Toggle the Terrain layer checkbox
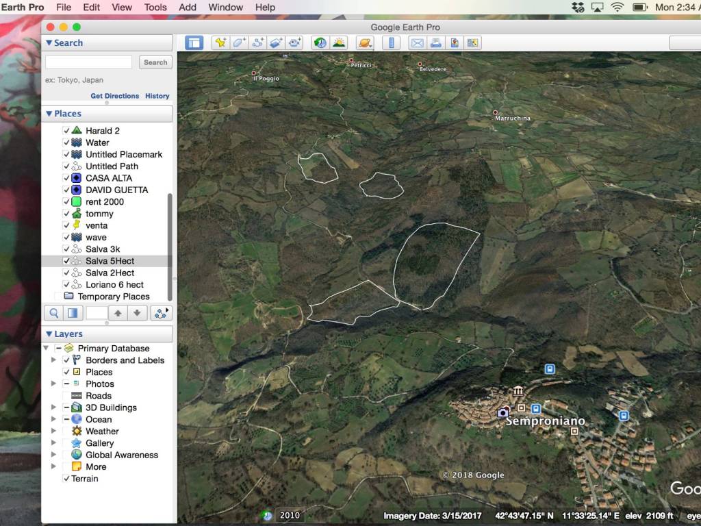The image size is (701, 526). click(66, 479)
